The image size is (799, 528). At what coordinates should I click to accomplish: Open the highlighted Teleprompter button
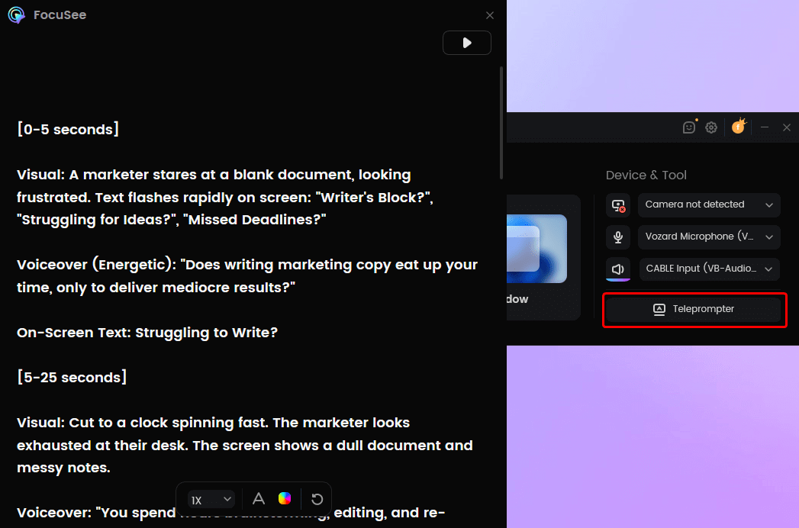[x=694, y=309]
